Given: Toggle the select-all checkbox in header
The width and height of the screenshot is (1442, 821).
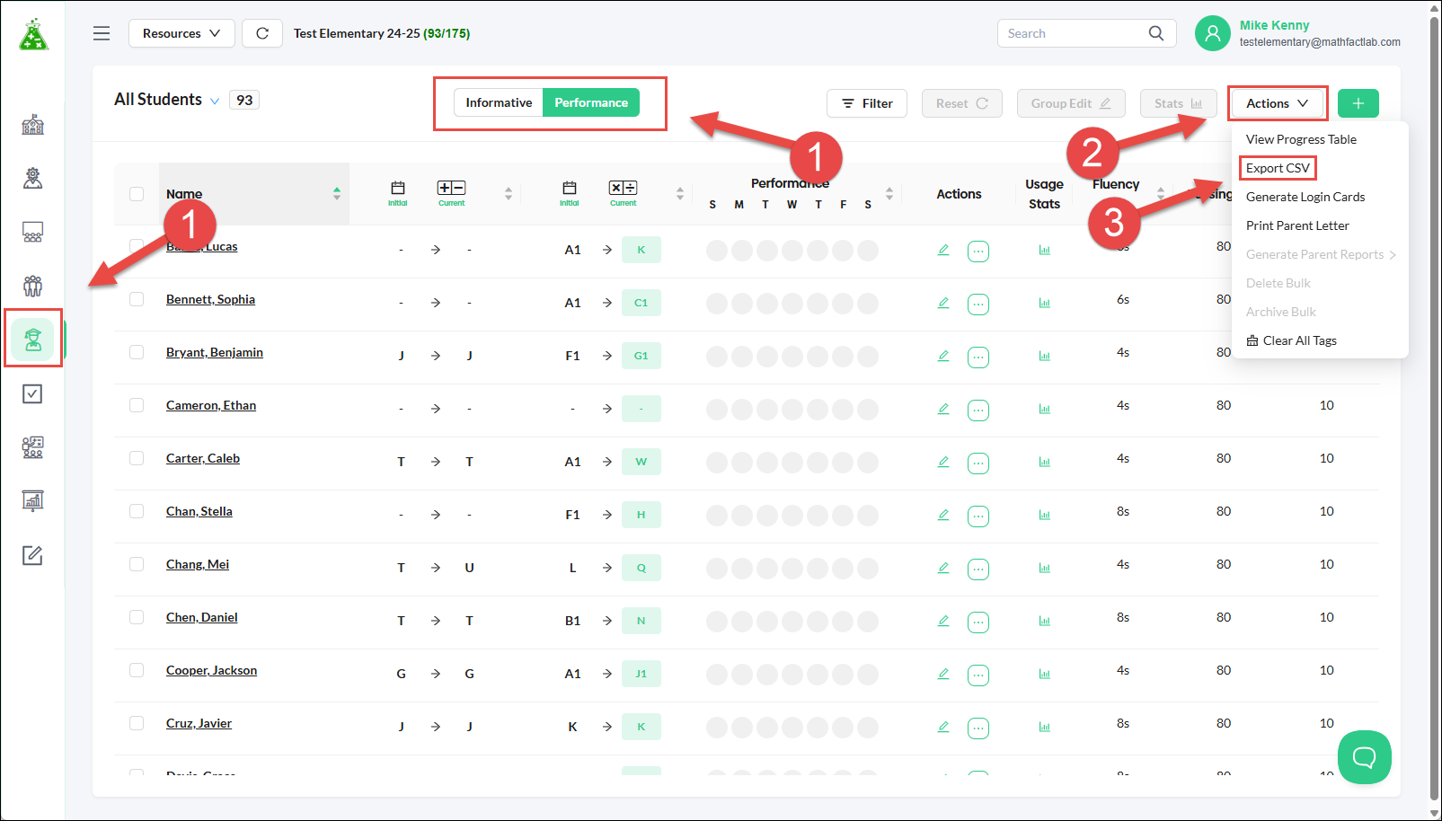Looking at the screenshot, I should click(137, 194).
